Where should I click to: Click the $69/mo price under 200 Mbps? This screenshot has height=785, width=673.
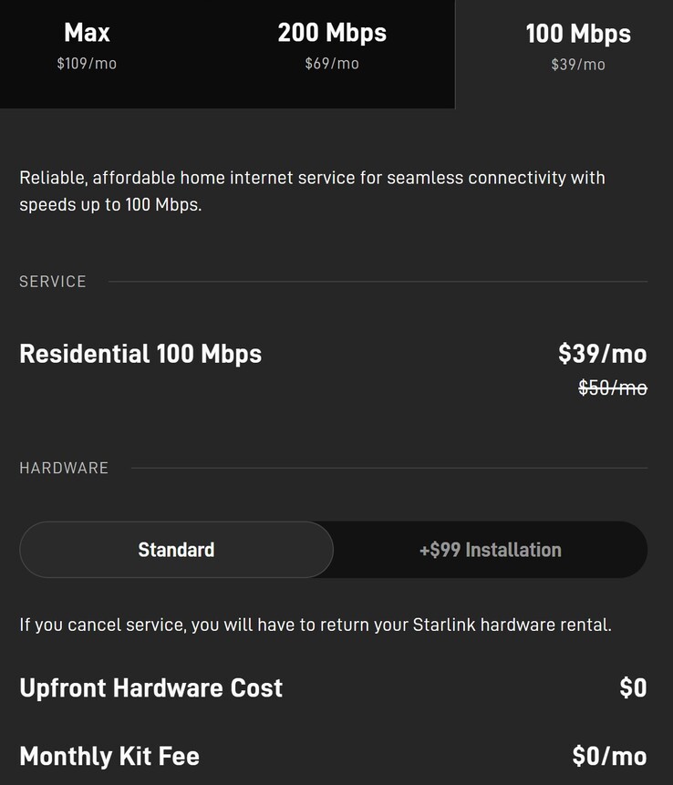coord(332,65)
